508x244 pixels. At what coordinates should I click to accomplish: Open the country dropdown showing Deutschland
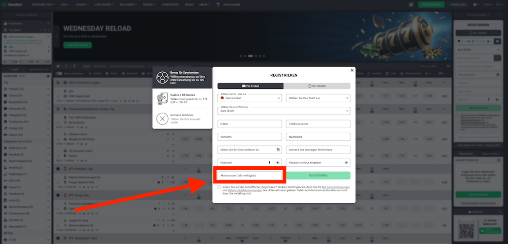250,98
